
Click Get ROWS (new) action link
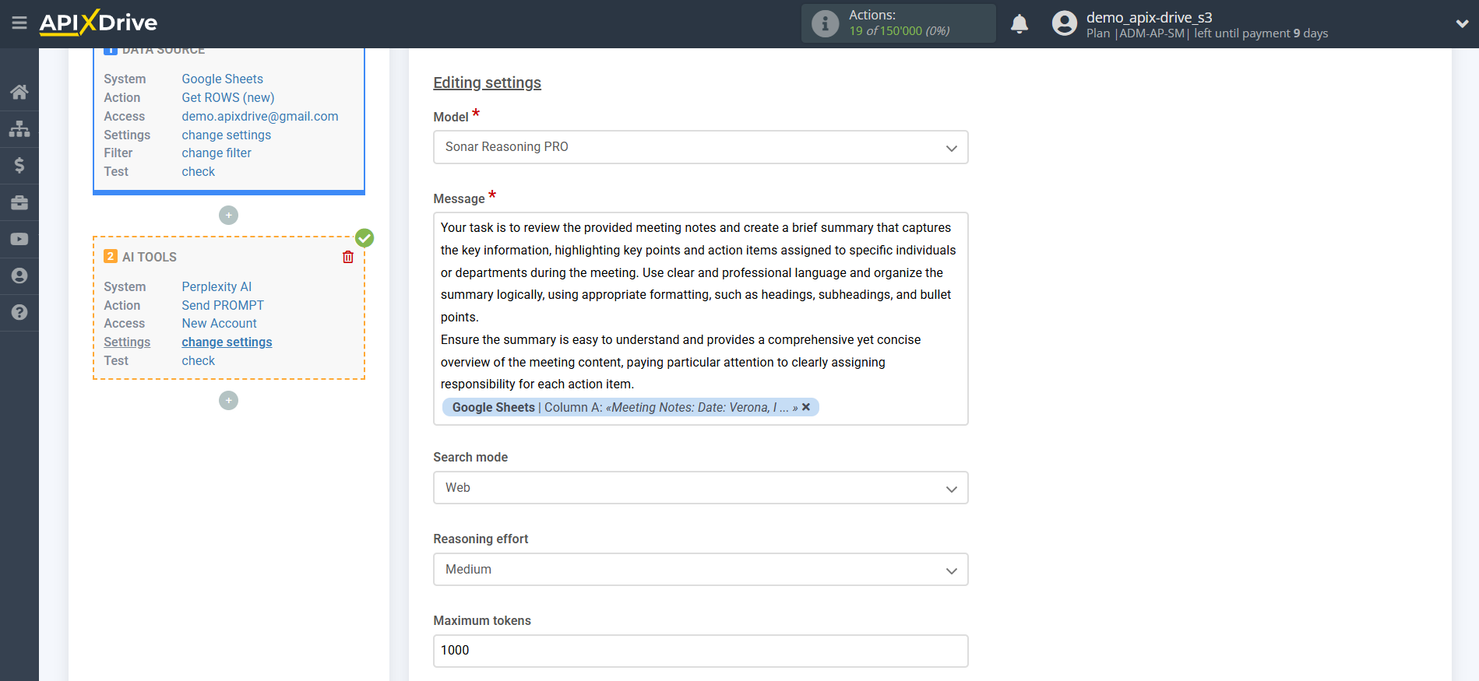coord(228,97)
